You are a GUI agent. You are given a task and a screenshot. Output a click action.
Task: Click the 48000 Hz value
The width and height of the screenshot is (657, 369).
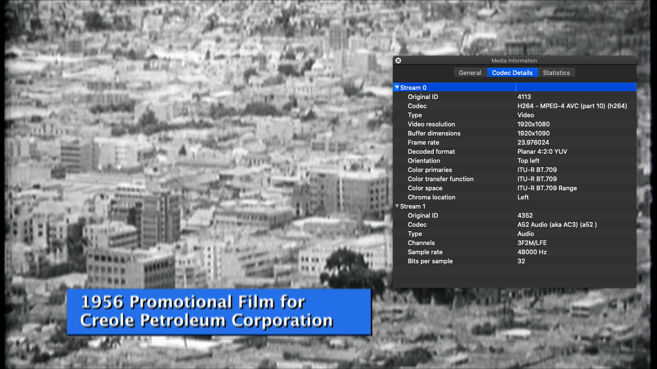[532, 252]
